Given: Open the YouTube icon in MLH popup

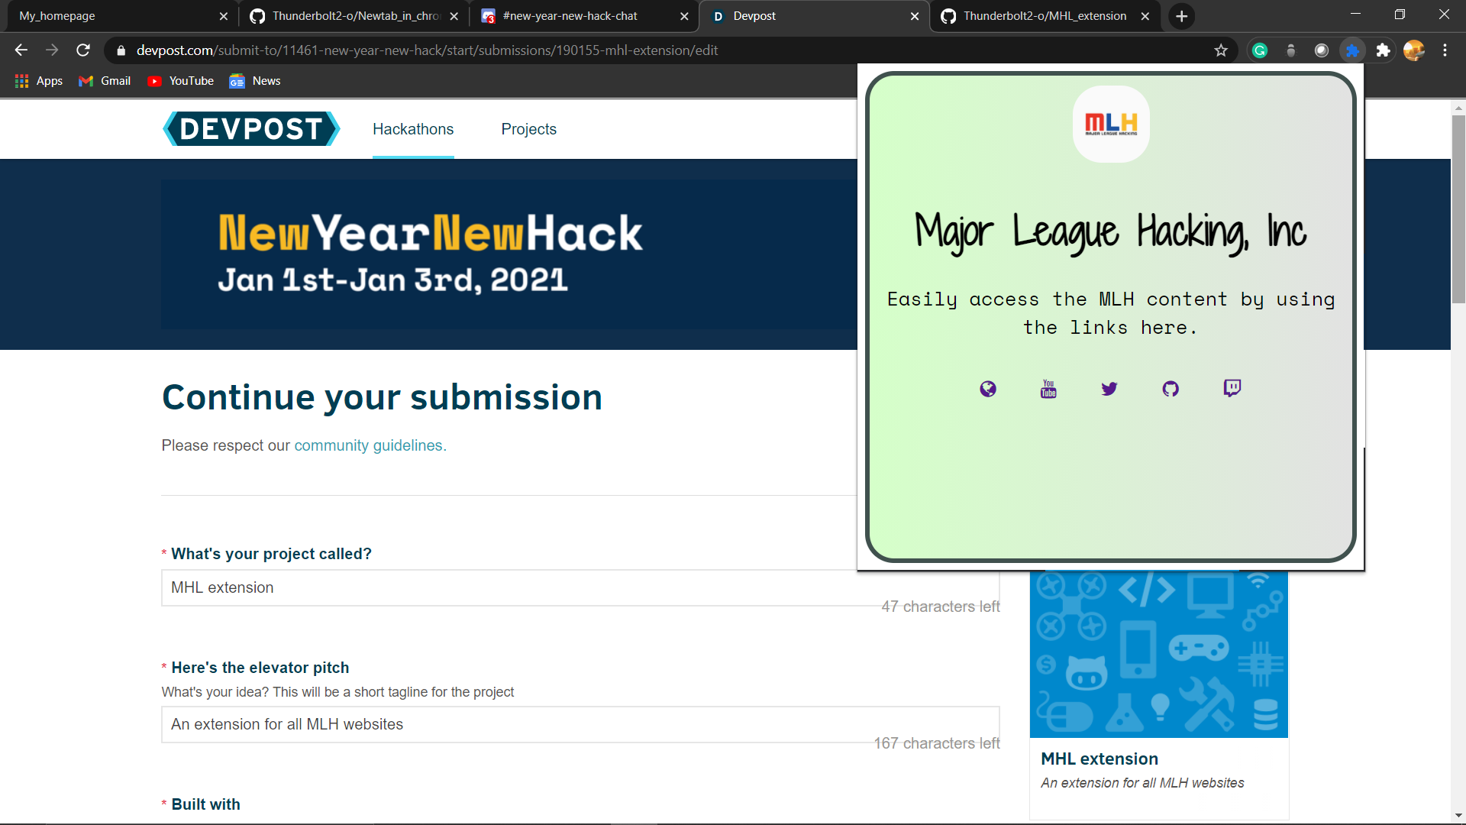Looking at the screenshot, I should tap(1048, 389).
